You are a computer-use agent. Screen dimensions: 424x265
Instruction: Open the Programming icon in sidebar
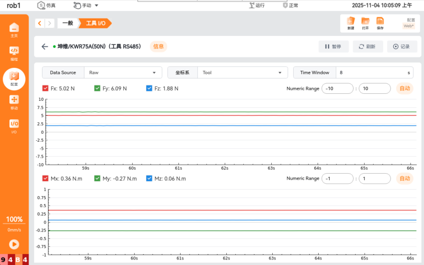point(14,52)
